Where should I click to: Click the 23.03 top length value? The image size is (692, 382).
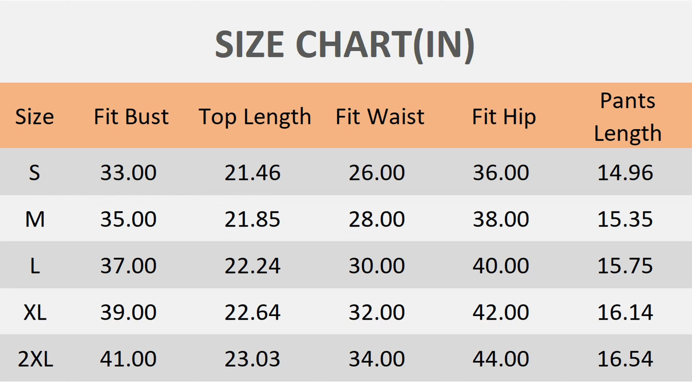coord(252,360)
